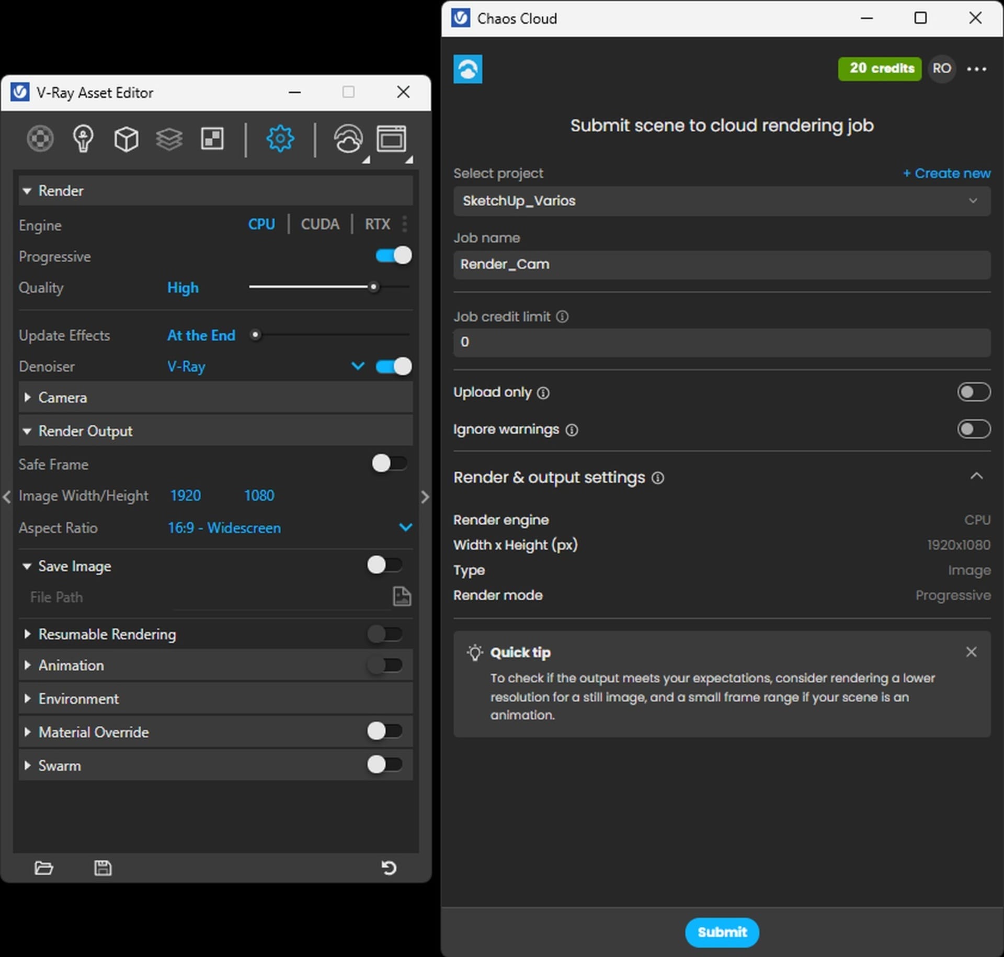The image size is (1004, 957).
Task: Drag the Quality render slider
Action: coord(374,288)
